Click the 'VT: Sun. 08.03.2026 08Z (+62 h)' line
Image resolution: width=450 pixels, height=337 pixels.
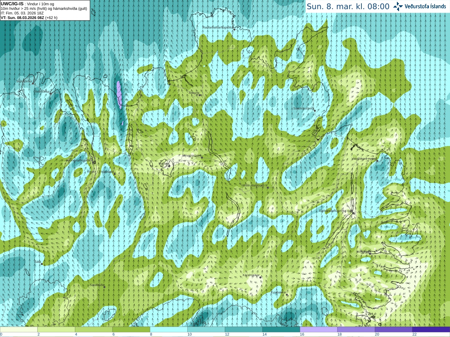point(29,18)
